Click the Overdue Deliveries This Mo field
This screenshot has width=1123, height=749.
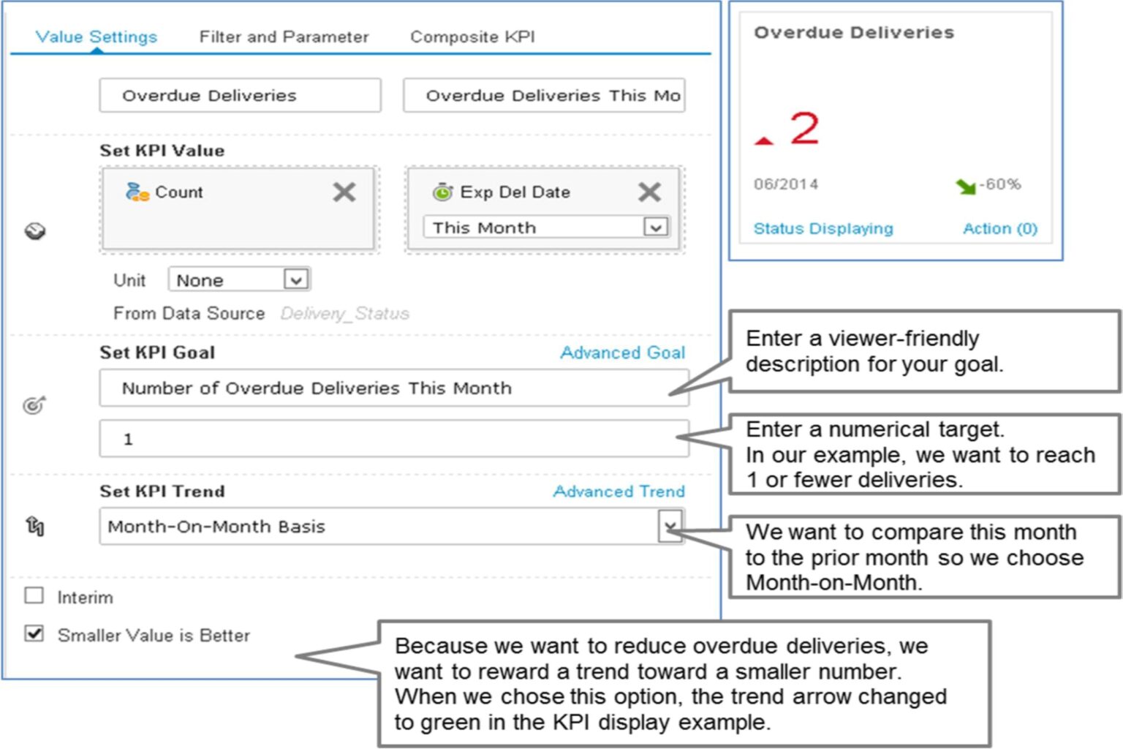(x=544, y=96)
